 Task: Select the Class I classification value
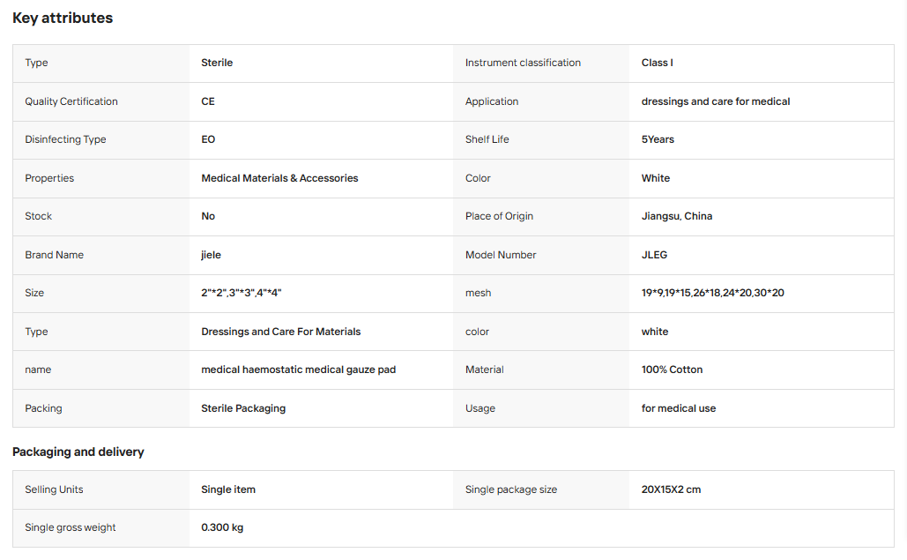pos(658,63)
